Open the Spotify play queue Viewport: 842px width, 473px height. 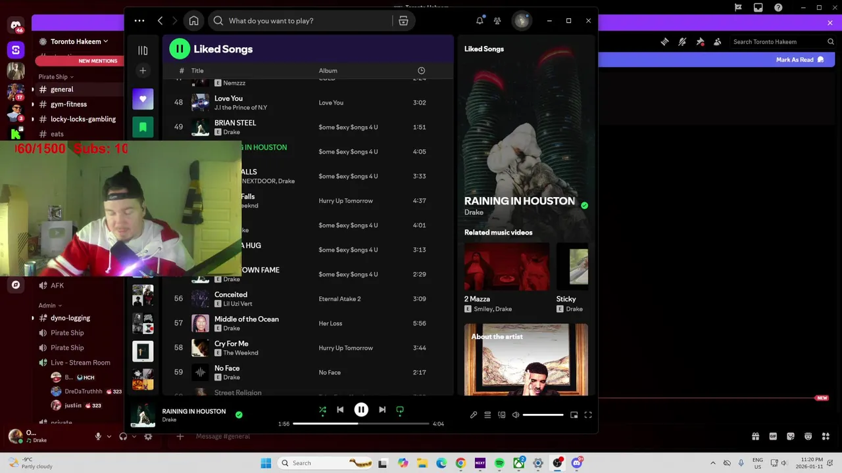pos(487,415)
